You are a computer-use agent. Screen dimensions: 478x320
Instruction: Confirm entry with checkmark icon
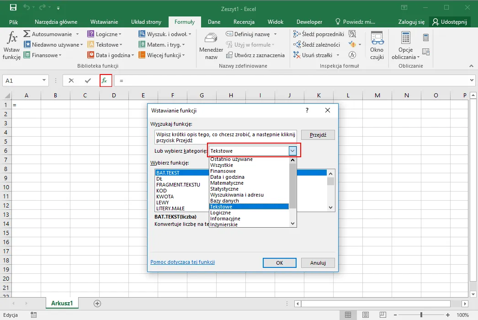88,80
